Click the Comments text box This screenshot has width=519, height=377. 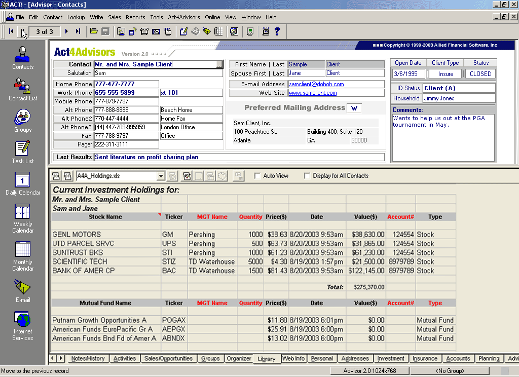443,138
